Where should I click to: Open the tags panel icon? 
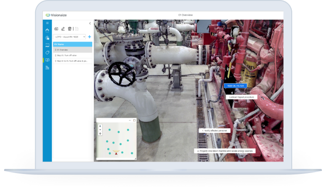[x=47, y=52]
